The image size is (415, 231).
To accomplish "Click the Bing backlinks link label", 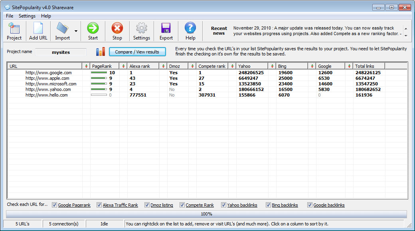I will [285, 205].
